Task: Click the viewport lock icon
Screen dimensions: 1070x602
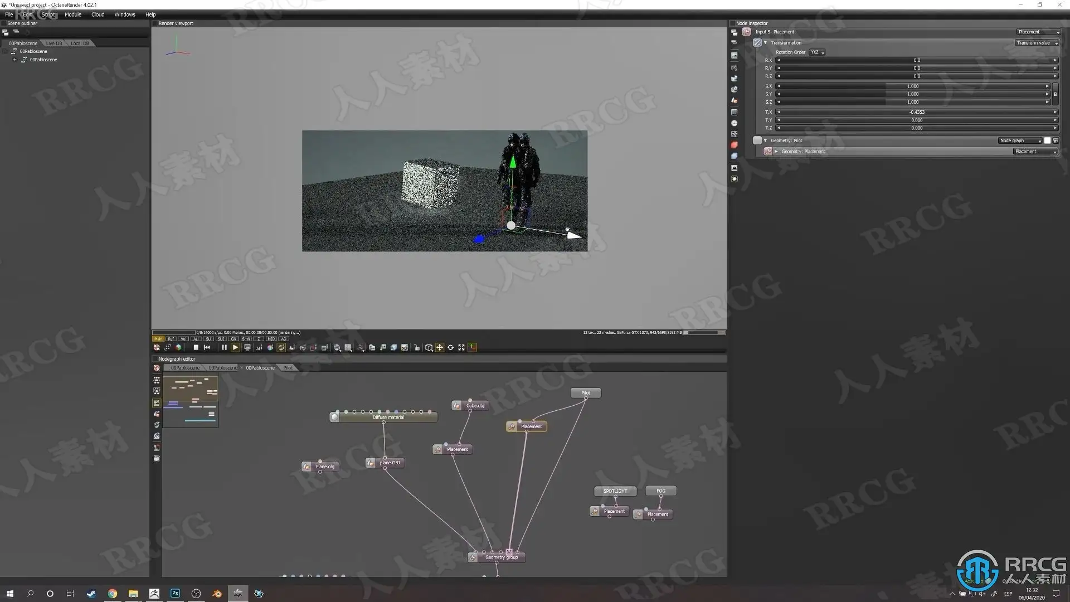Action: (416, 347)
